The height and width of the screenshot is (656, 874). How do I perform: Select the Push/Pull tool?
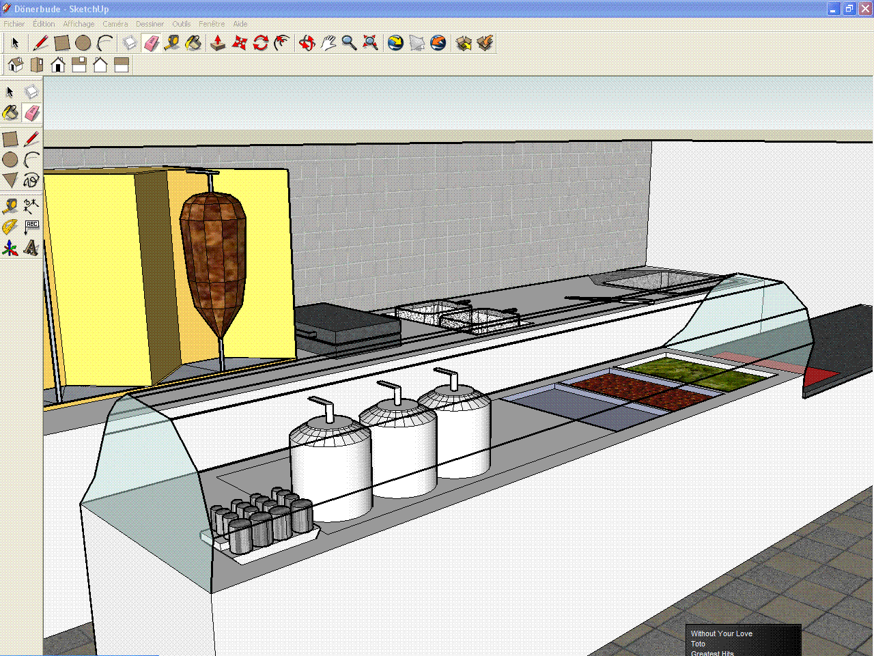coord(218,43)
